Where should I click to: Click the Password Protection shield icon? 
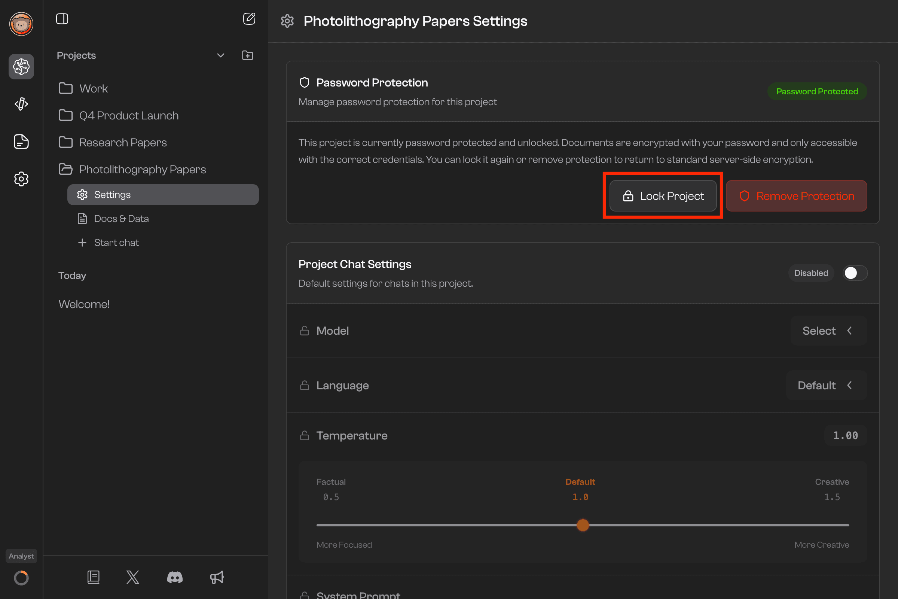coord(304,82)
